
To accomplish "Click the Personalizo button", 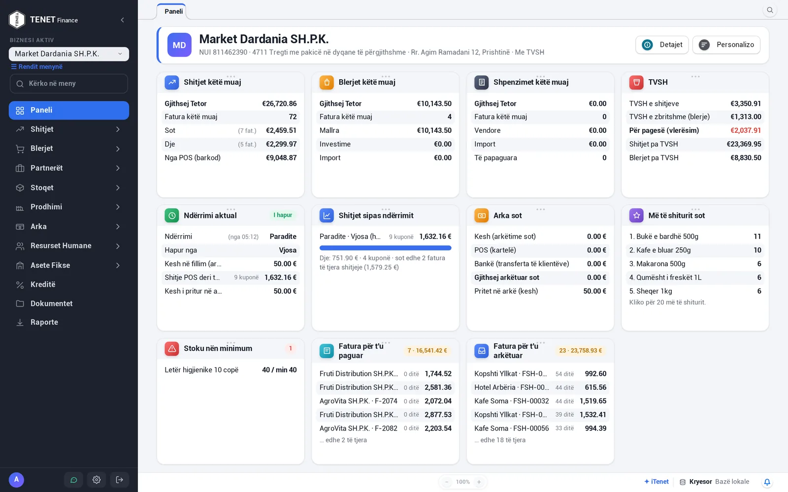I will (726, 45).
